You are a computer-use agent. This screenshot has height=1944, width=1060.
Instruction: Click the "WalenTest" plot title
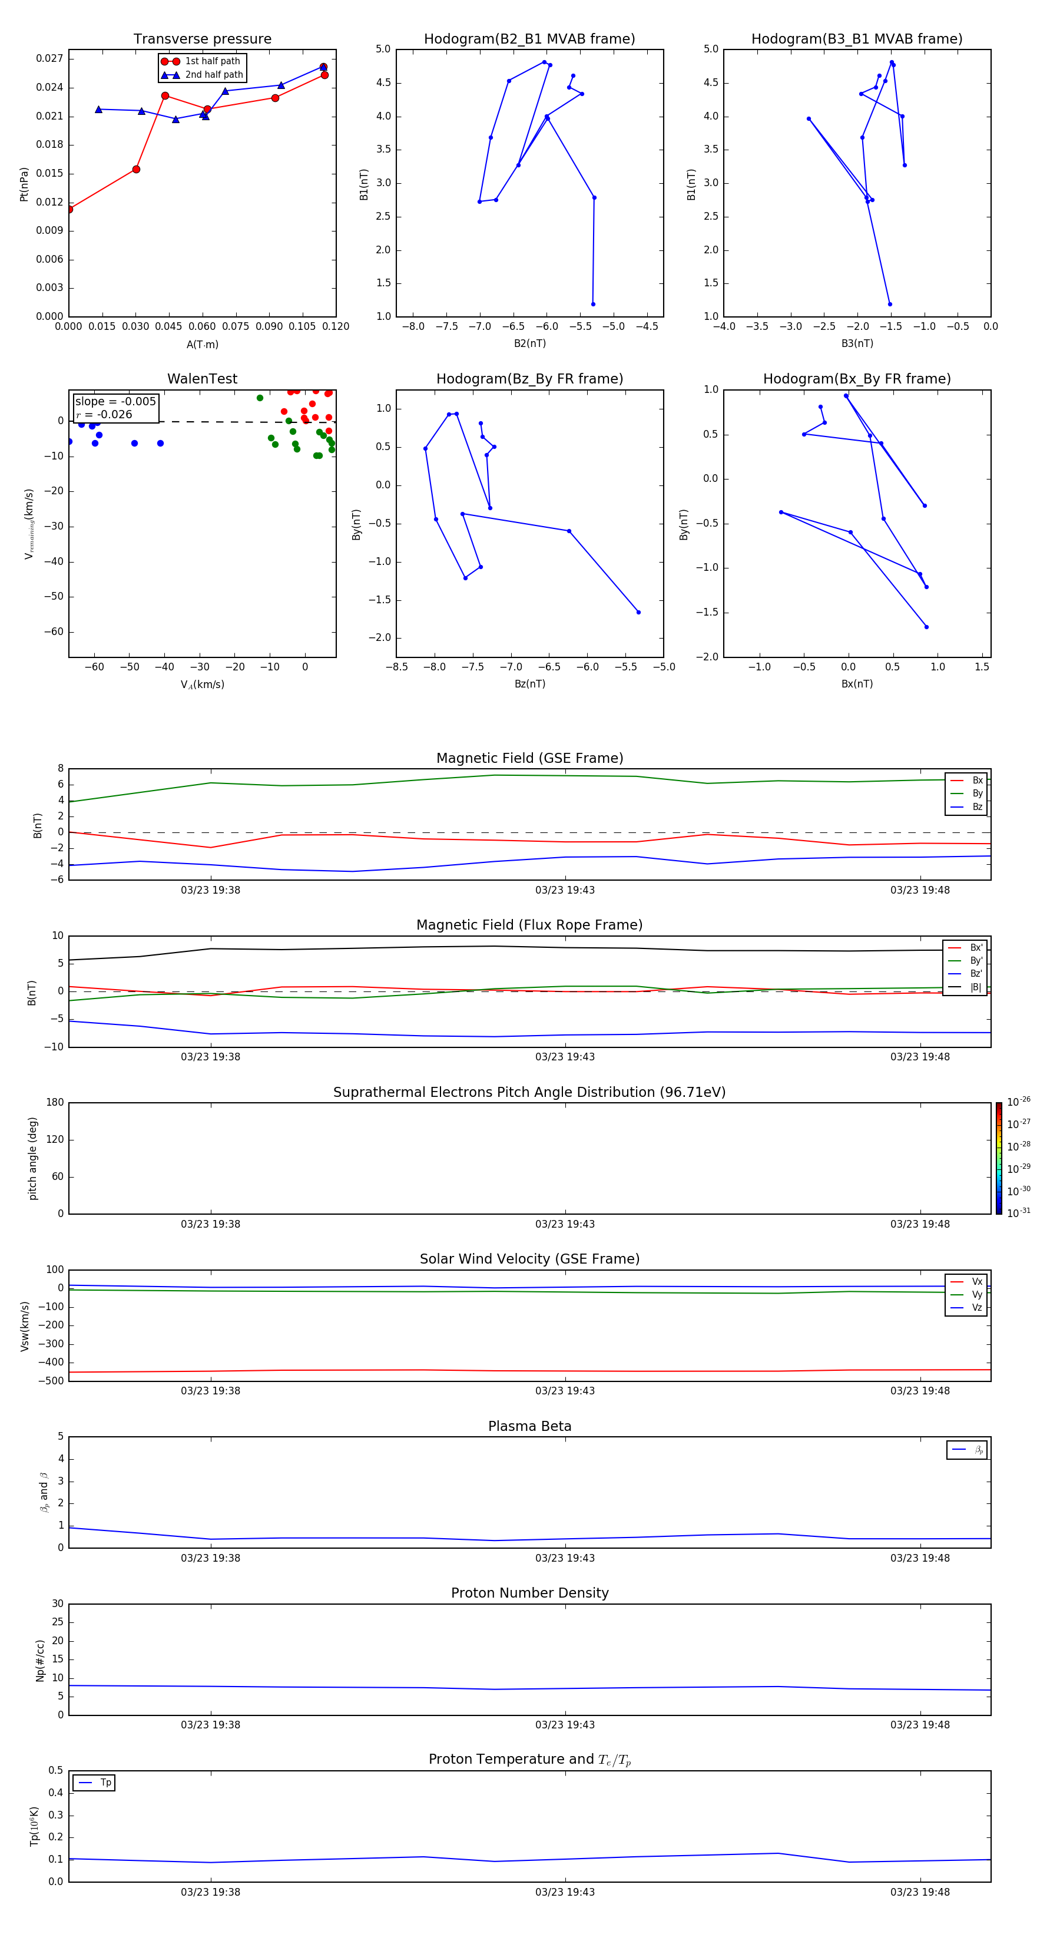pyautogui.click(x=202, y=379)
